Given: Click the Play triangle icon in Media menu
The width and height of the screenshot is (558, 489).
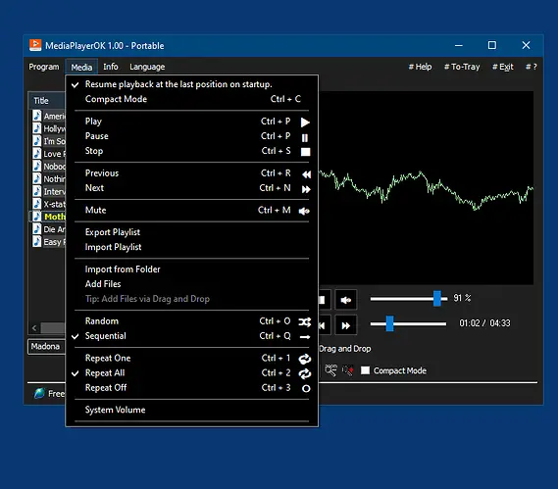Looking at the screenshot, I should (305, 122).
